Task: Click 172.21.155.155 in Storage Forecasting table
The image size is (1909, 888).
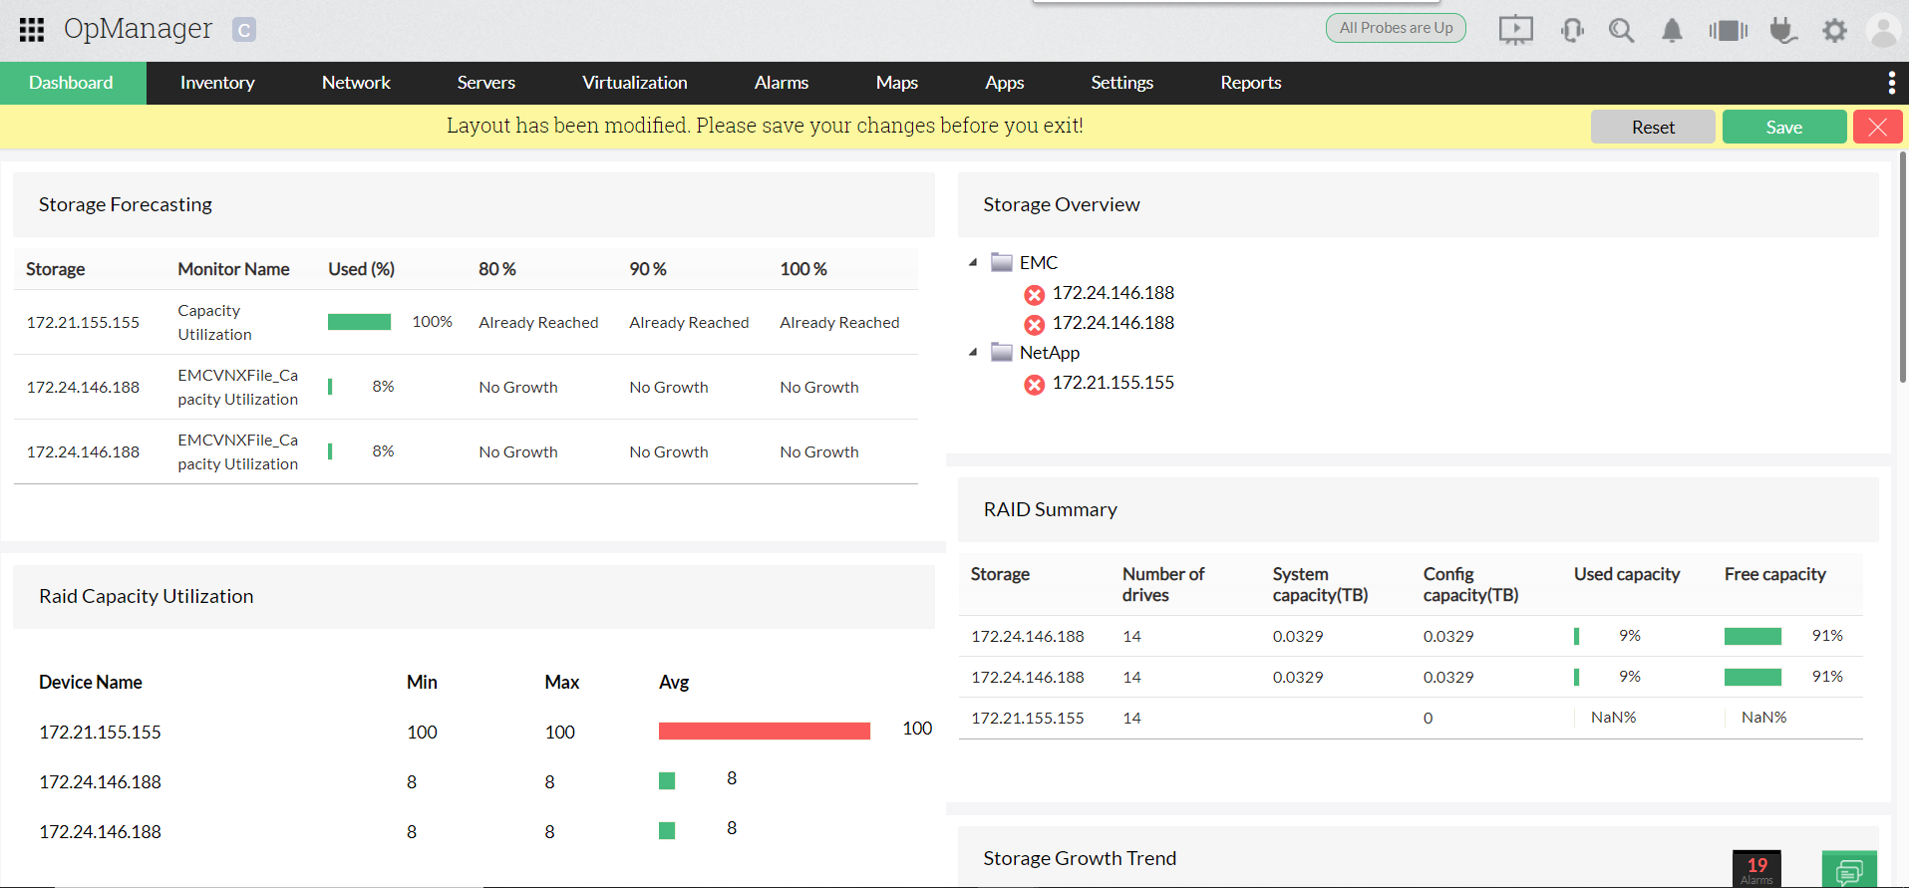Action: click(x=83, y=322)
